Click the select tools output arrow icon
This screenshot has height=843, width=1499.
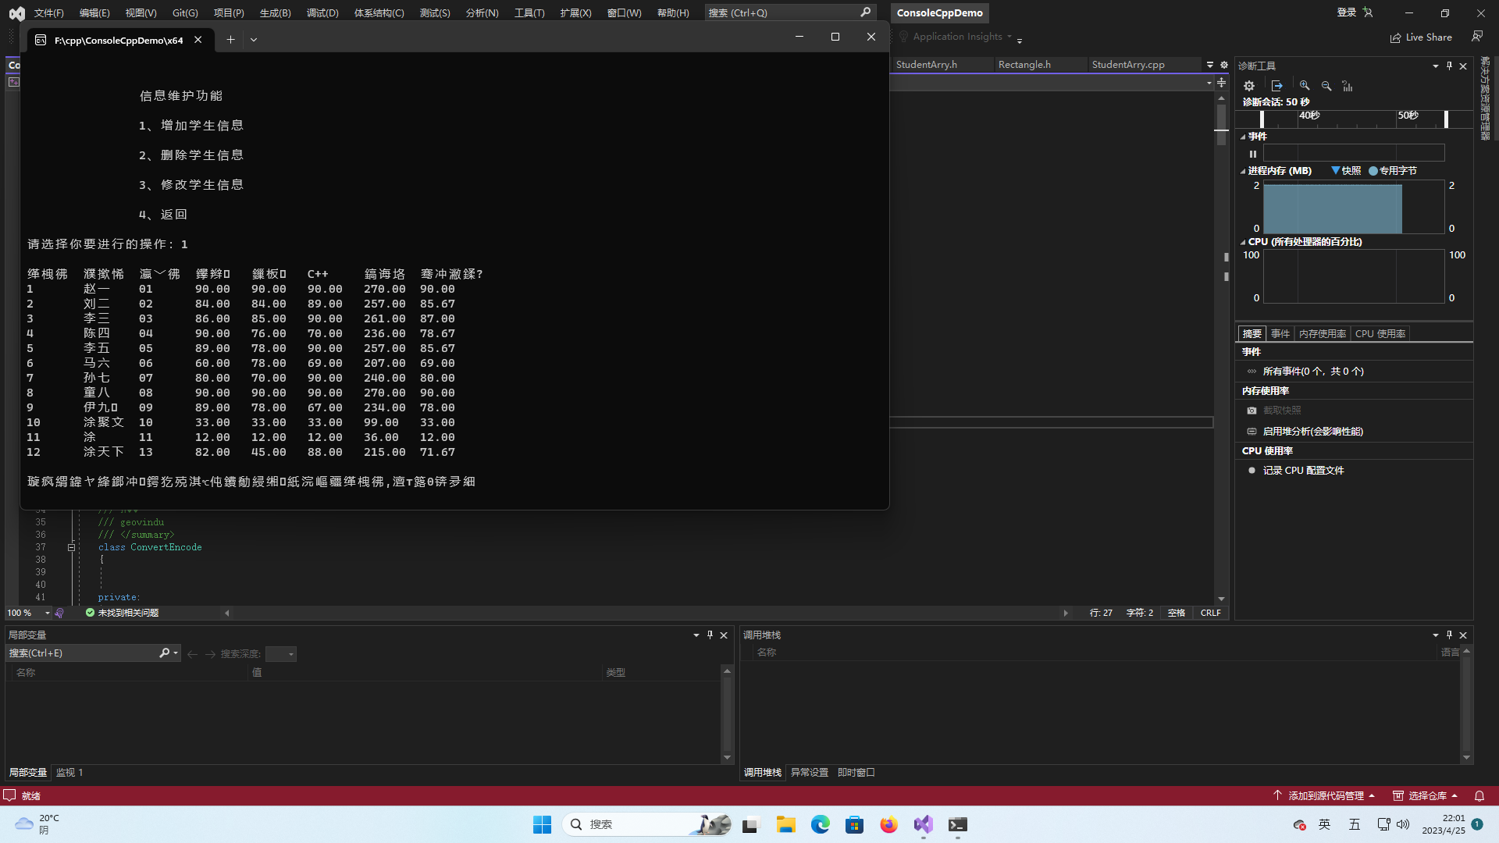point(1276,86)
